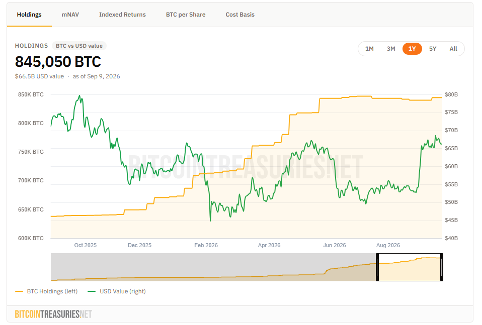482x325 pixels.
Task: Click the BTC vs USD value badge
Action: 79,46
